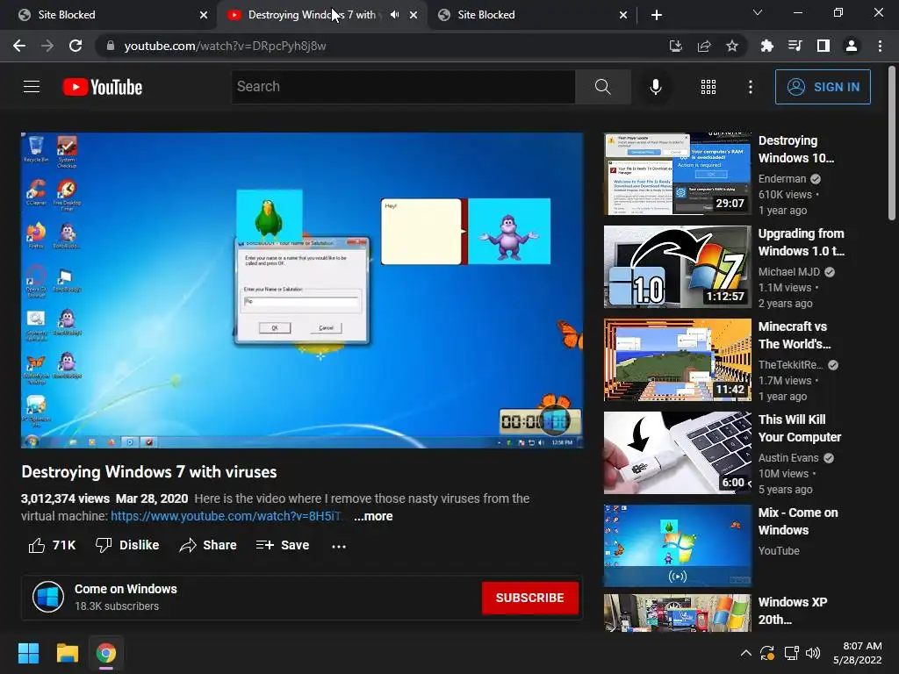This screenshot has width=899, height=674.
Task: Click the magnifier search button
Action: click(602, 87)
